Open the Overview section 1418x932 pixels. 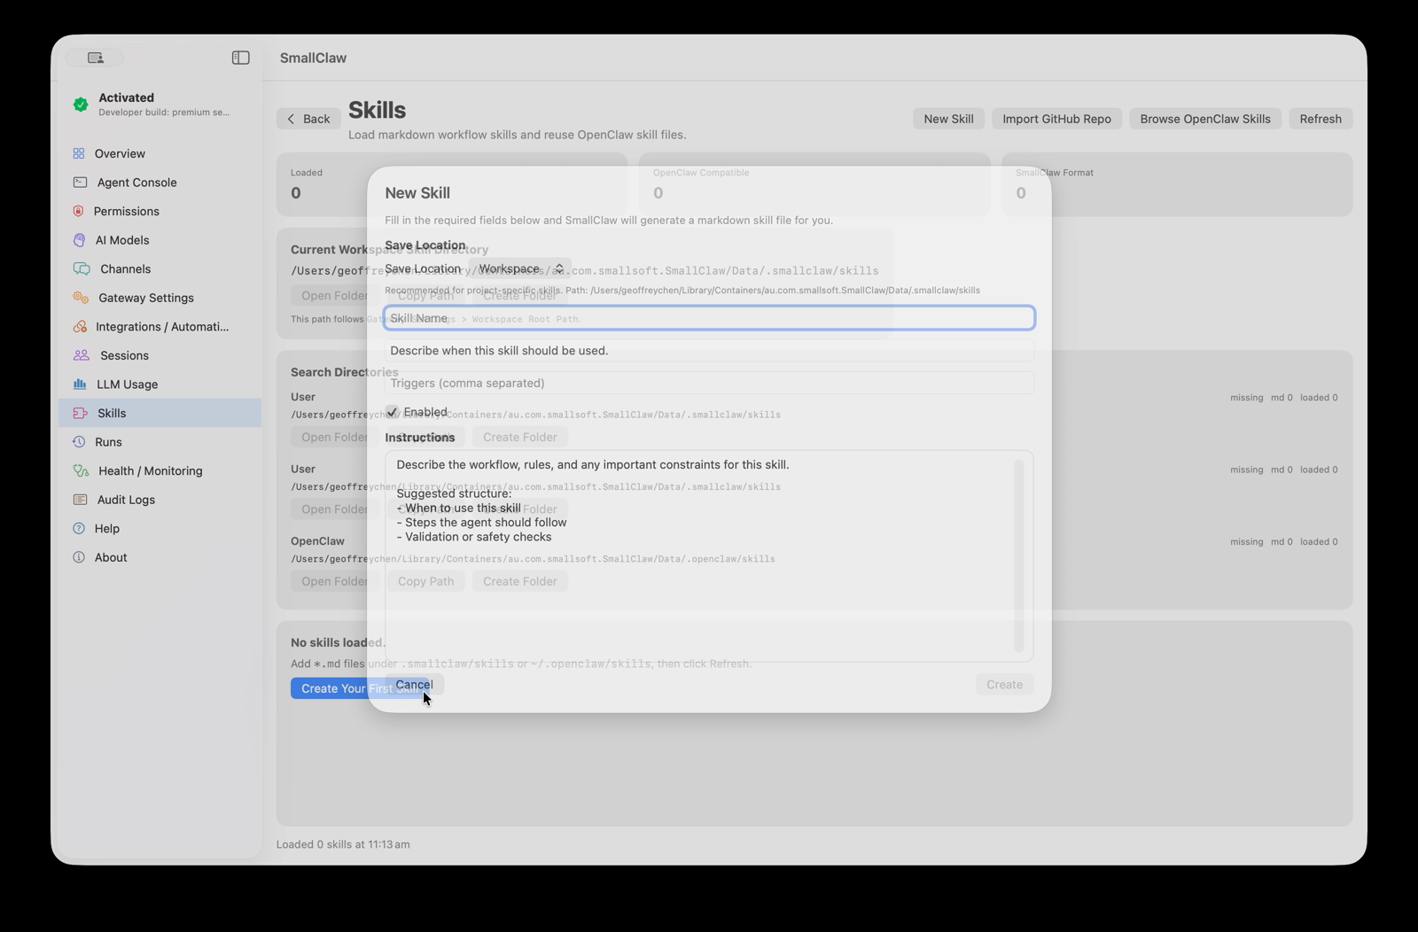click(x=160, y=153)
